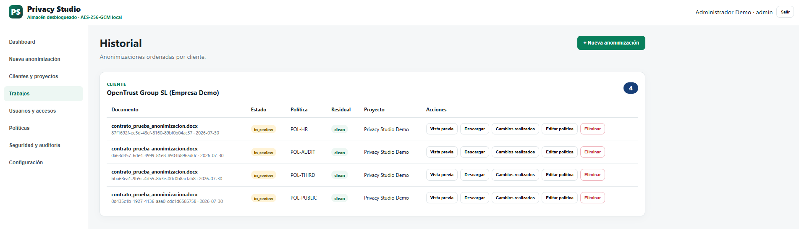Click Almacén desbloqueado AES-256-GCM status text

coord(74,18)
